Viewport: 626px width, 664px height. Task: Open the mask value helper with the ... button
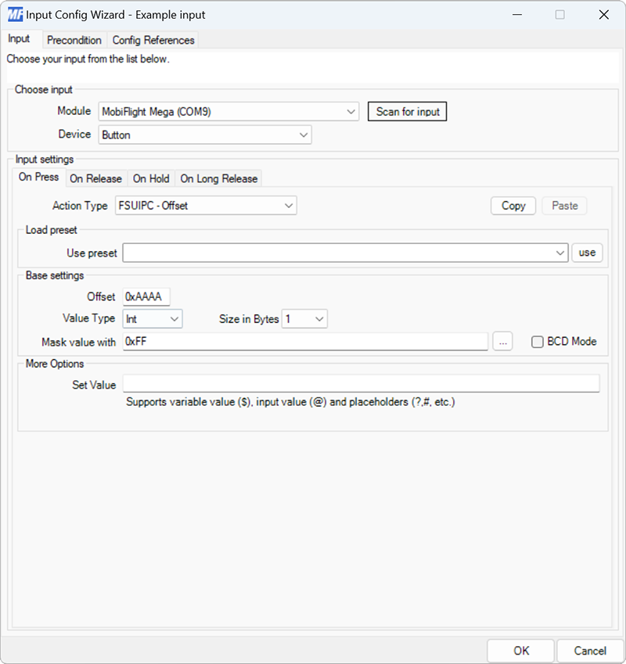tap(502, 342)
